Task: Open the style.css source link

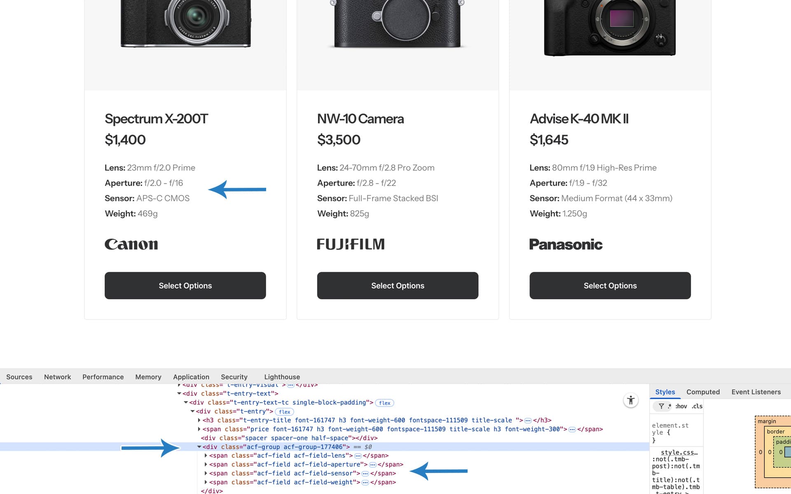Action: tap(679, 452)
